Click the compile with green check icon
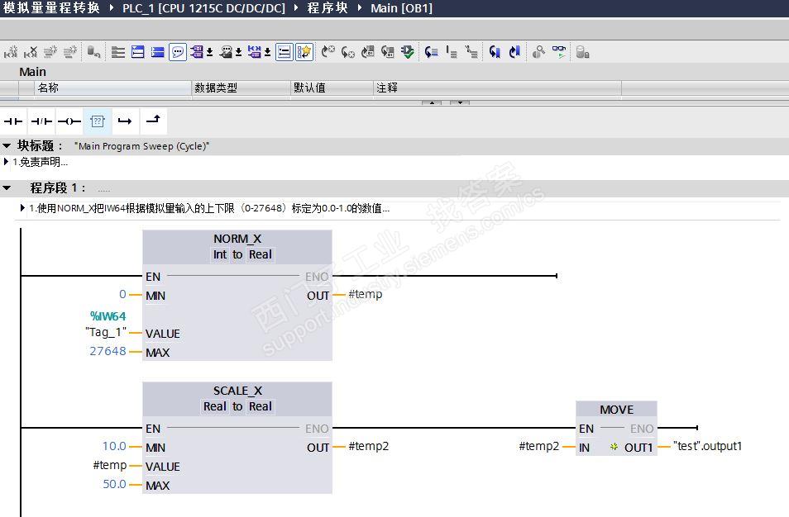789x517 pixels. (x=408, y=52)
